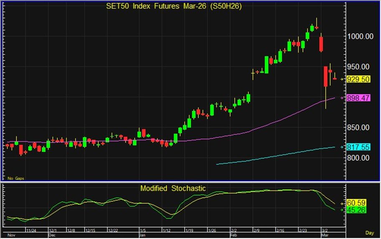Click the No Gaps label

pyautogui.click(x=16, y=178)
